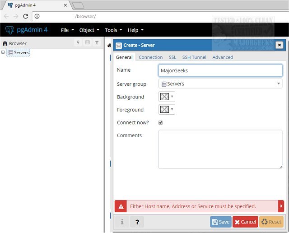The image size is (289, 233).
Task: Toggle the Connect now? checkbox
Action: (x=161, y=122)
